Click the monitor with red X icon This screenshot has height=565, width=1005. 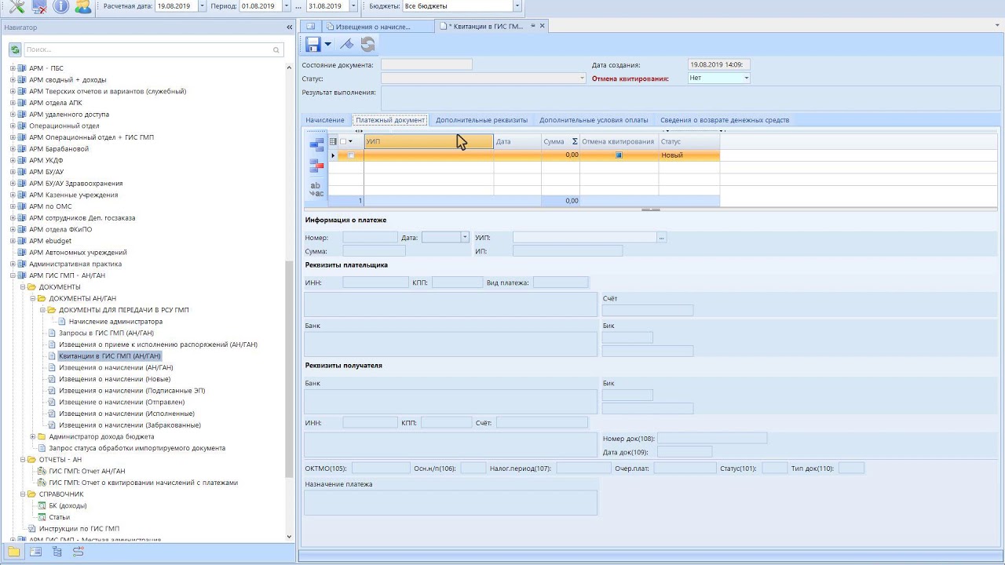tap(38, 6)
